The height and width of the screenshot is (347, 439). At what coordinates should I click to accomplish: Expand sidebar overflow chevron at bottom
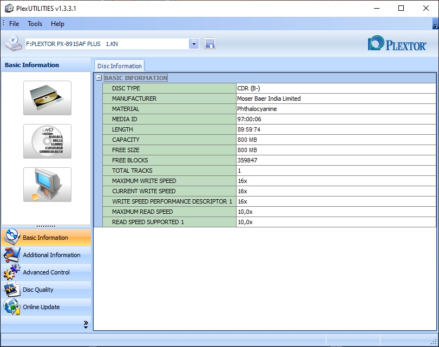coord(86,324)
